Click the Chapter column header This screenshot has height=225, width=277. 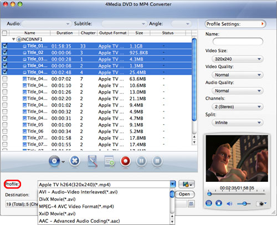pos(88,33)
